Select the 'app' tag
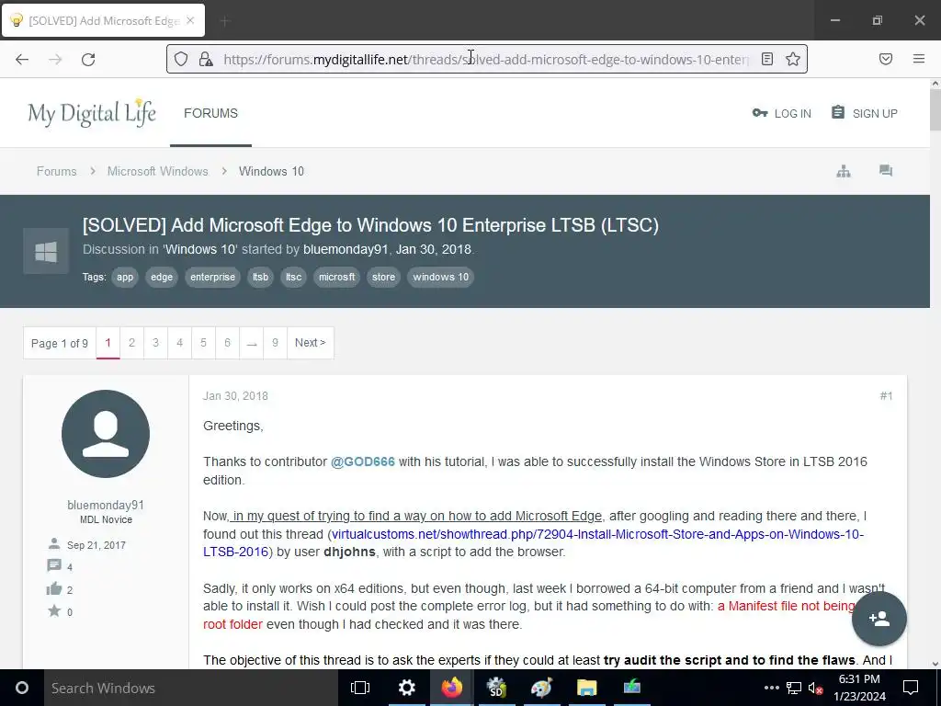Screen dimensions: 941x706 point(125,277)
